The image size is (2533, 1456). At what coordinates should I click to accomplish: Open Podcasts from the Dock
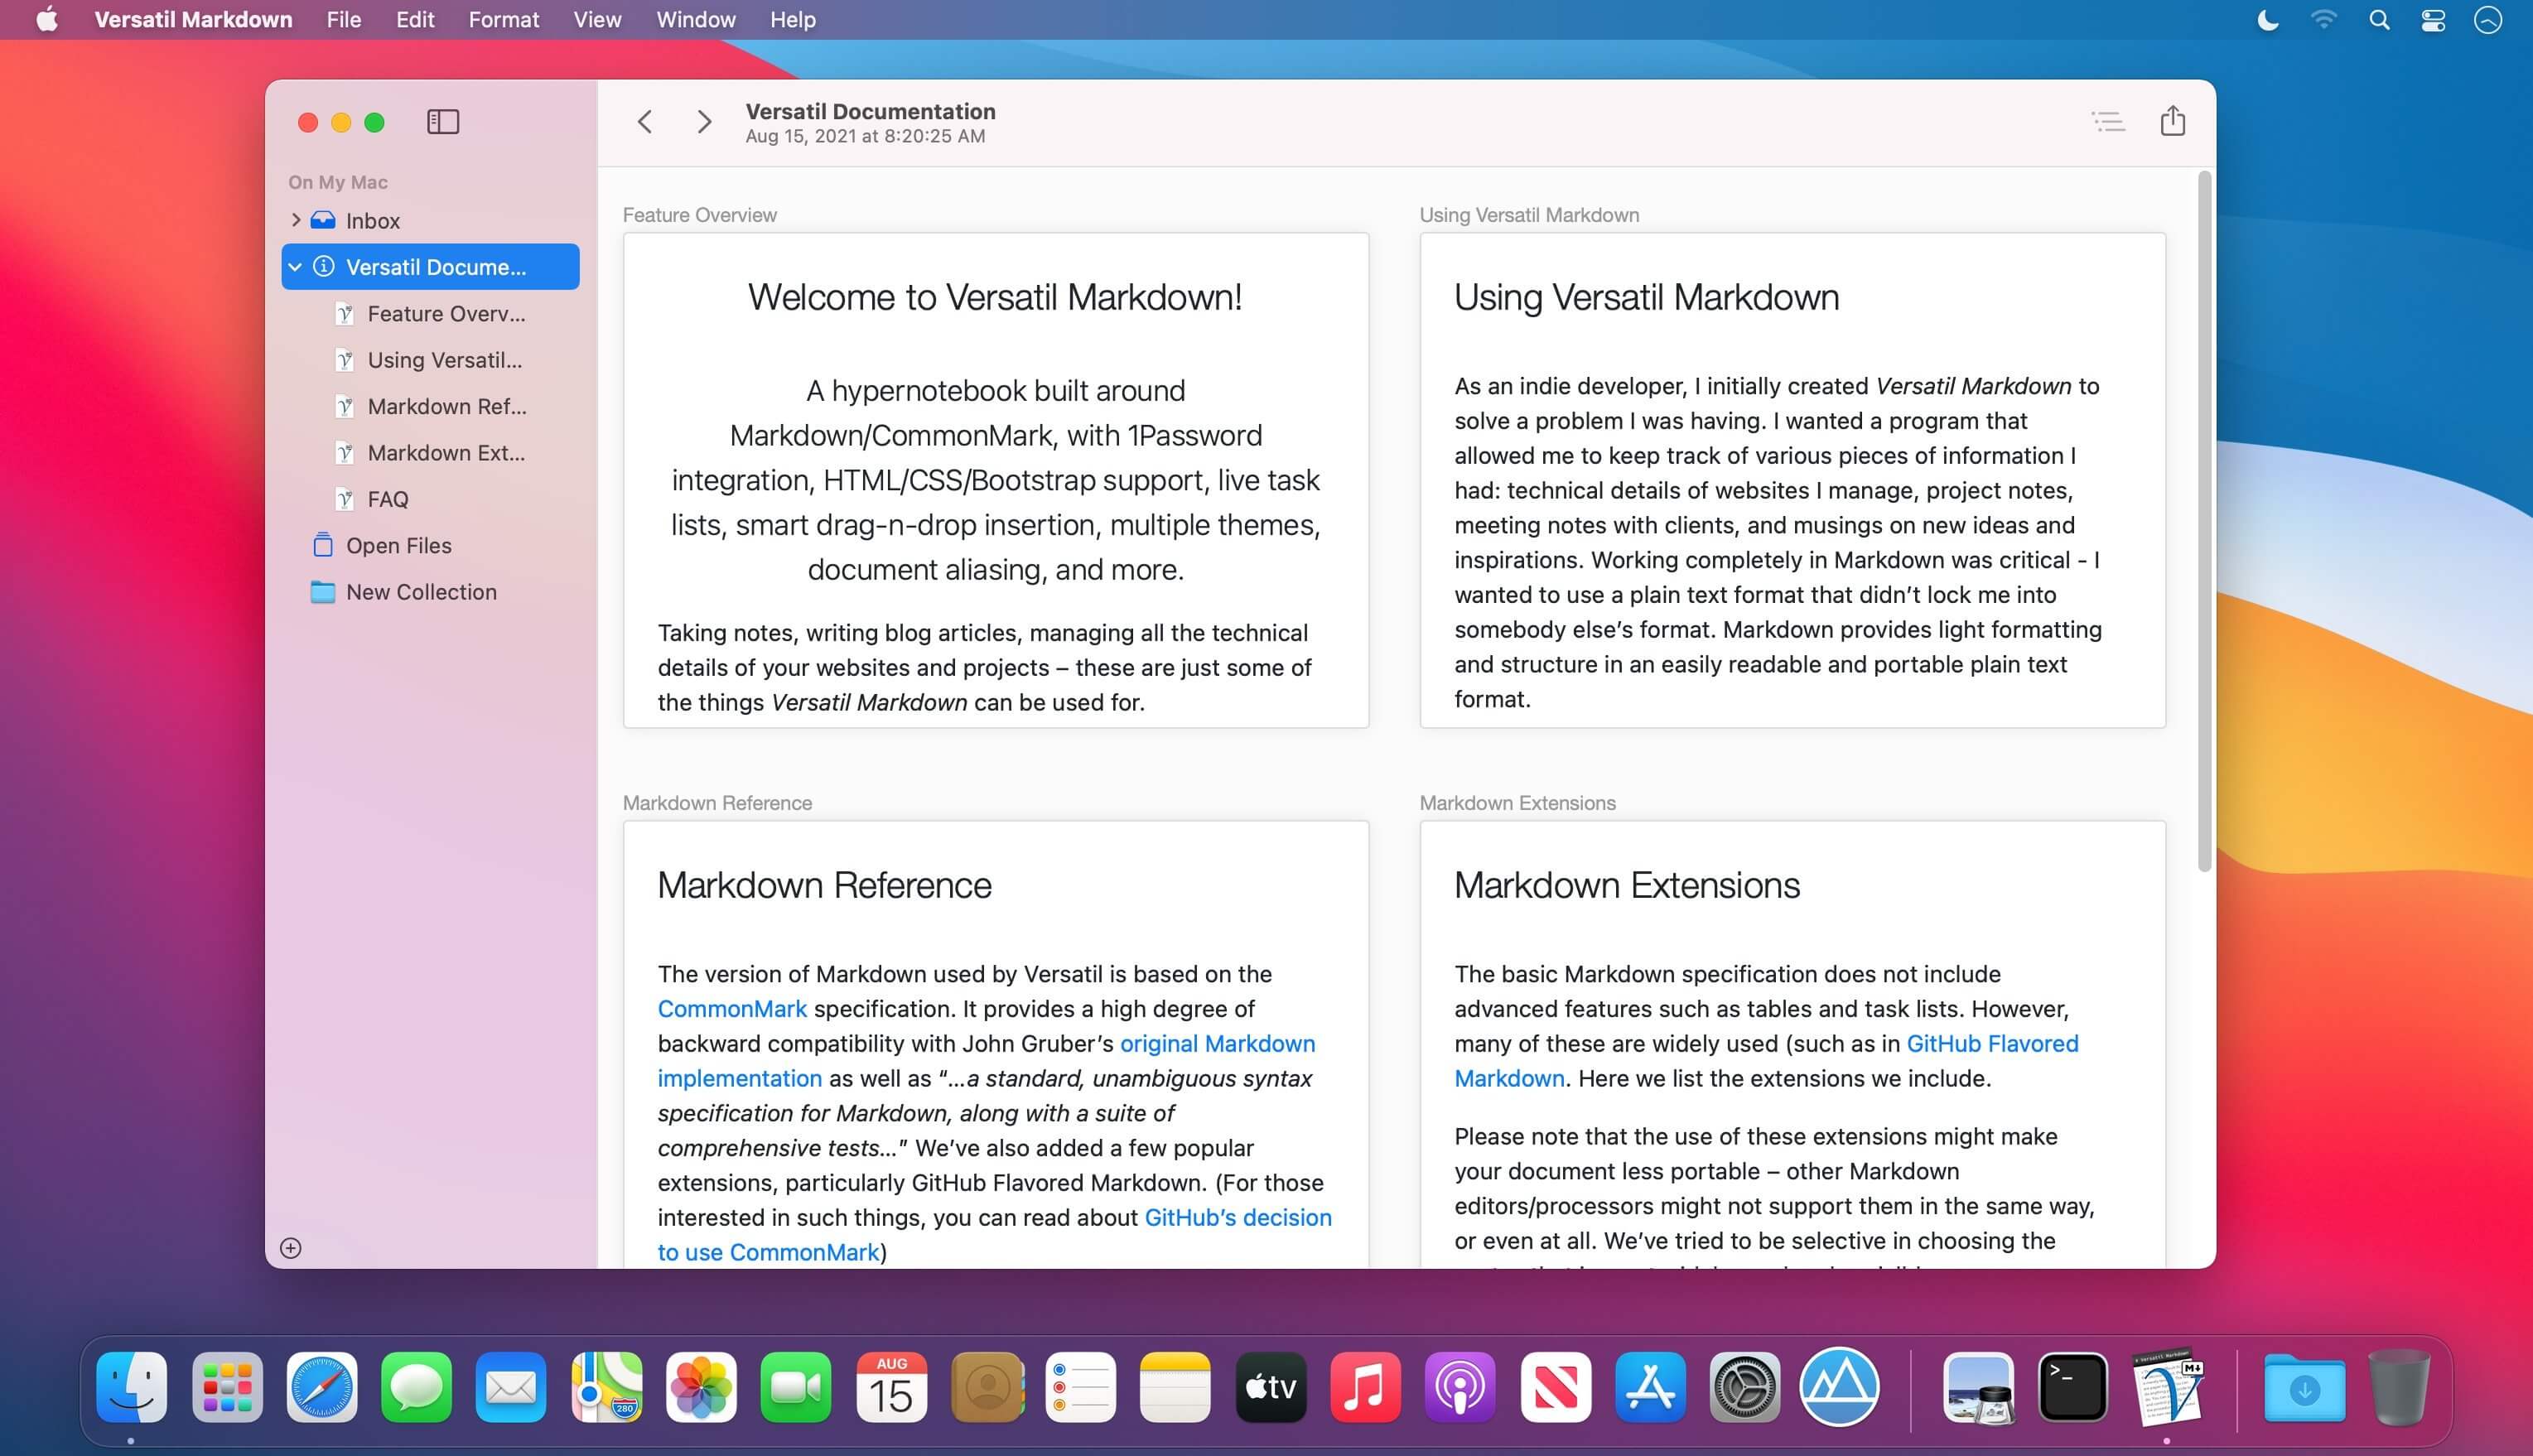[x=1460, y=1387]
